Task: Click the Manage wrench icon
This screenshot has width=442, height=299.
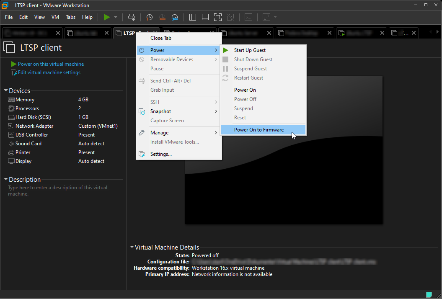Action: pos(142,133)
